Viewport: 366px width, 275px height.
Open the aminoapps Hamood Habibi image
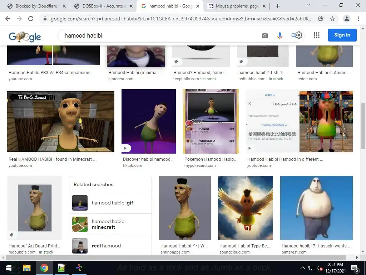coord(185,208)
